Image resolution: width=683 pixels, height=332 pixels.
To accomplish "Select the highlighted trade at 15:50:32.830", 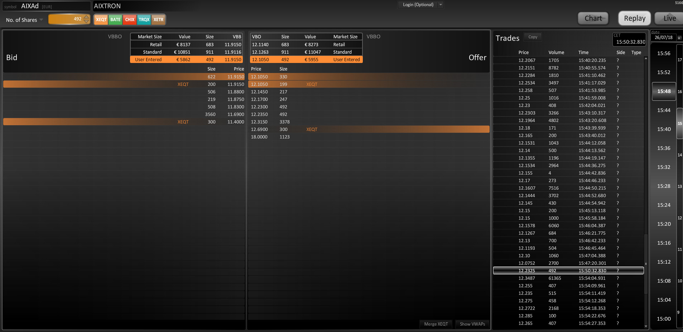I will point(568,271).
